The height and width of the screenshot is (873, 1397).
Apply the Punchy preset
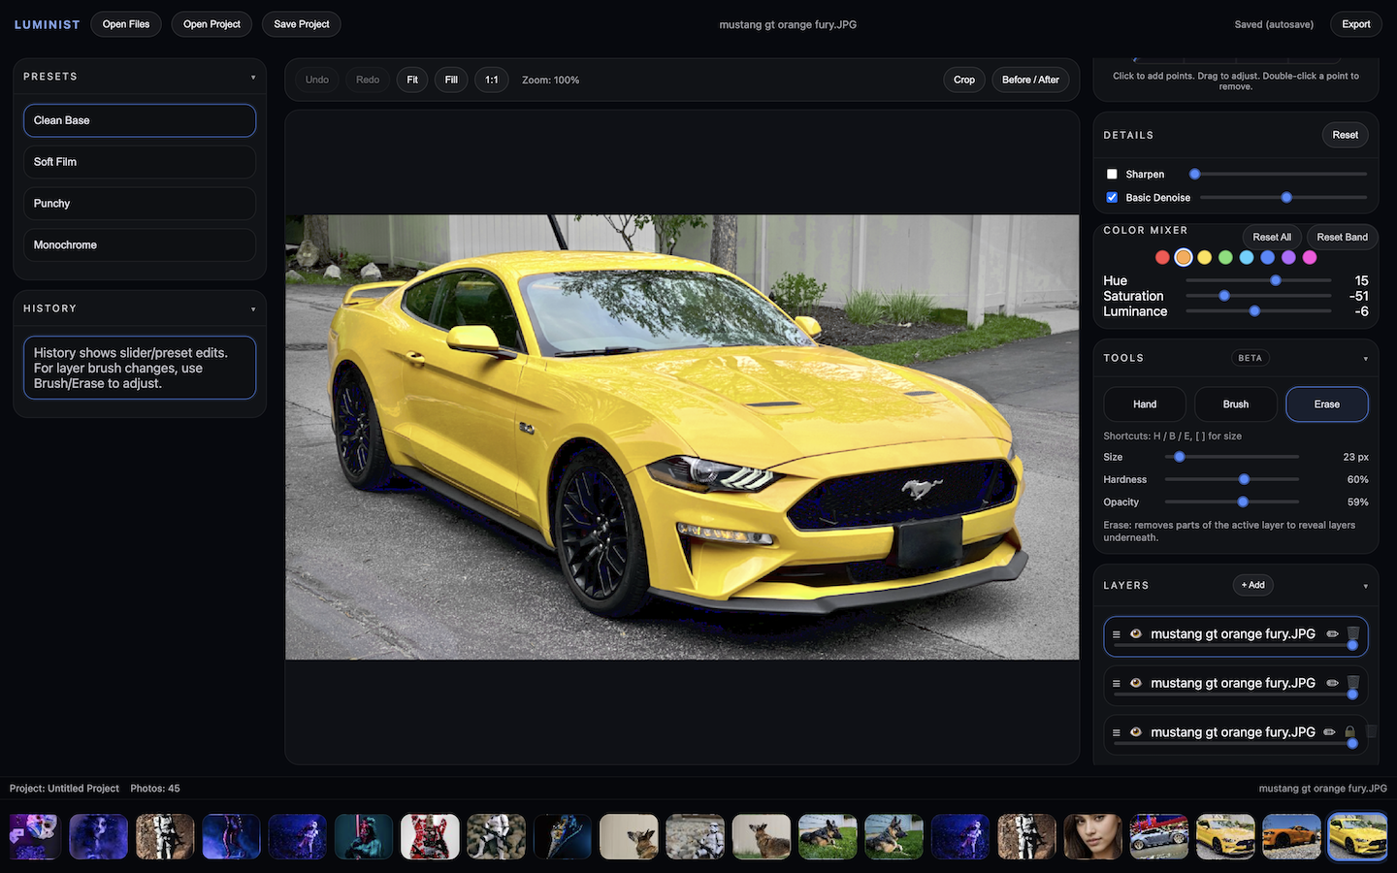(x=140, y=204)
